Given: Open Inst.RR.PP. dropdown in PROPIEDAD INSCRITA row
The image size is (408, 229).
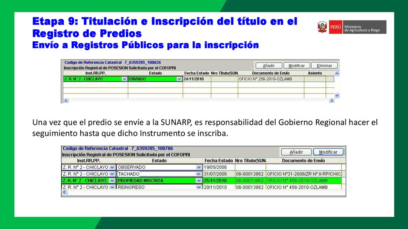Looking at the screenshot, I should click(112, 180).
